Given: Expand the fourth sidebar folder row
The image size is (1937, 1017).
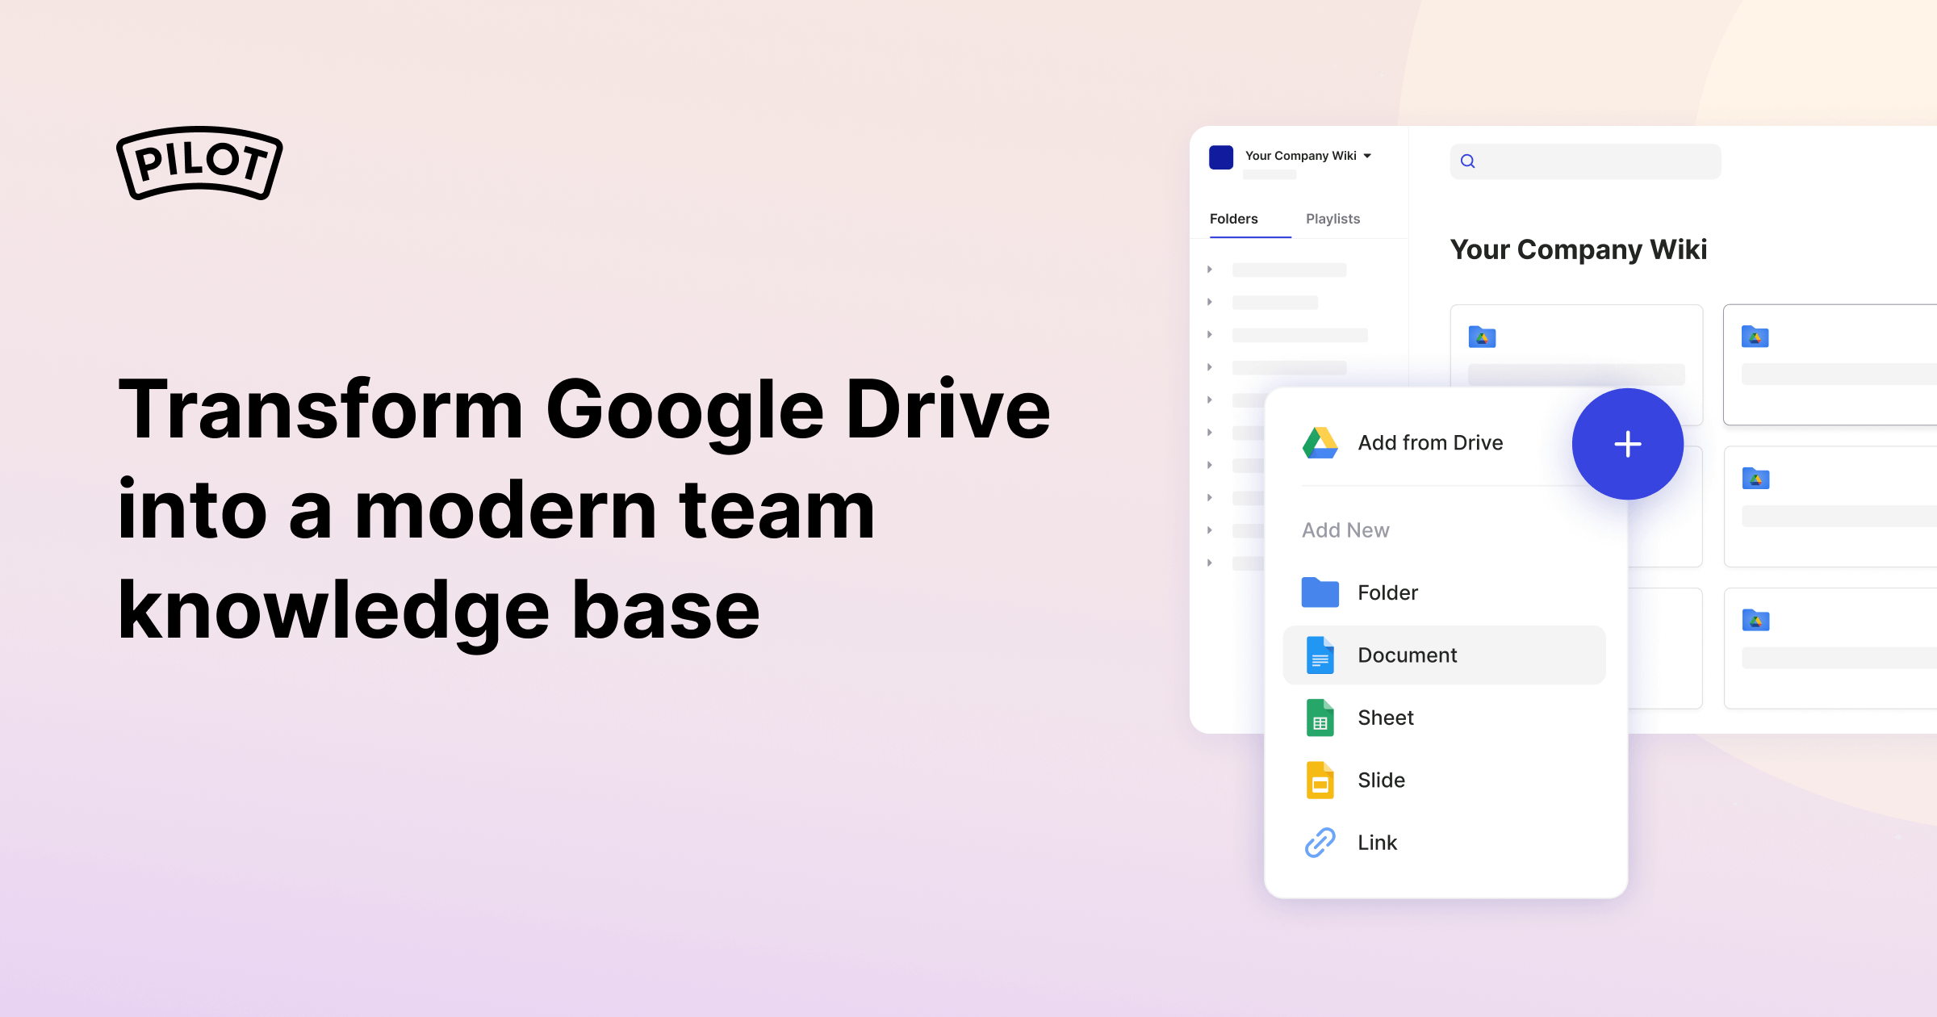Looking at the screenshot, I should click(x=1210, y=367).
